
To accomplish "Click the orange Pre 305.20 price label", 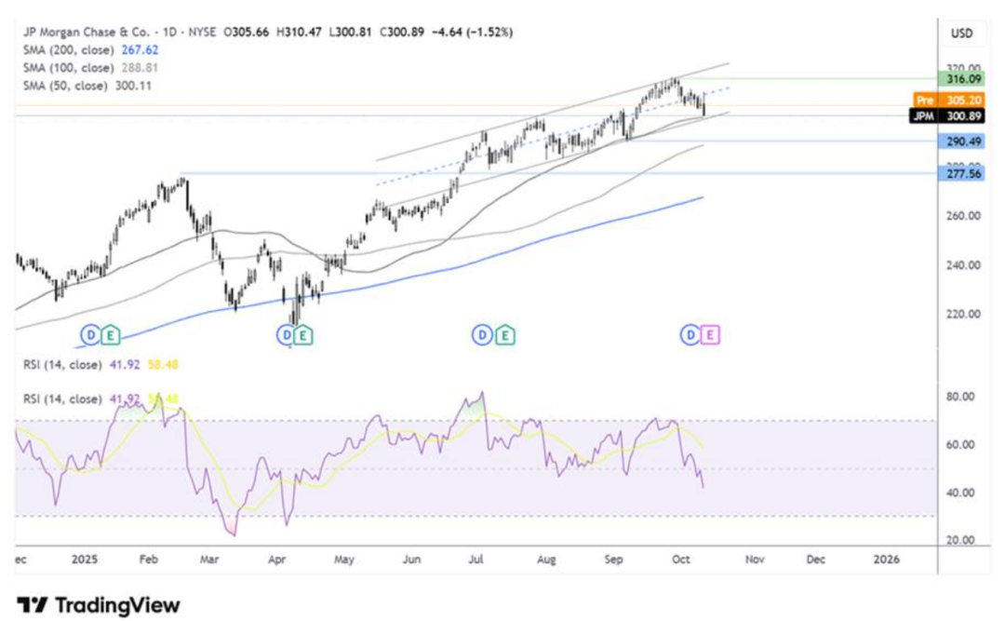I will 948,100.
